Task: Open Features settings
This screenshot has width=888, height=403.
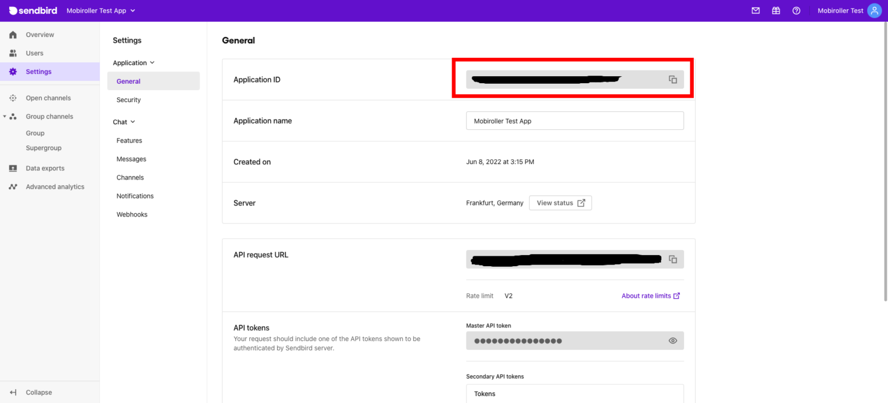Action: point(129,140)
